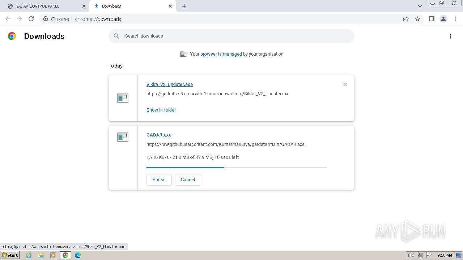463x260 pixels.
Task: Select the Downloads tab
Action: pos(133,6)
